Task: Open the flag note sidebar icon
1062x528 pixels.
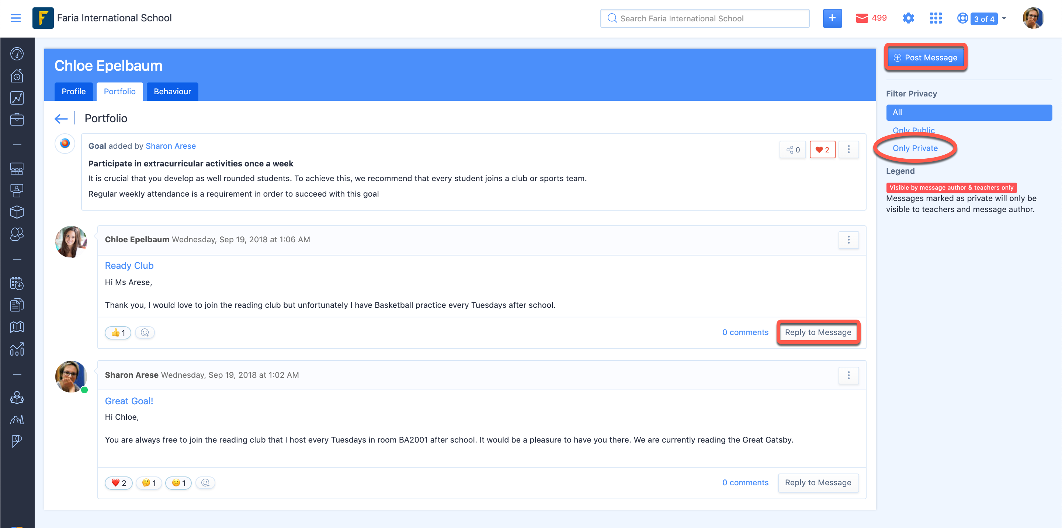Action: click(17, 441)
